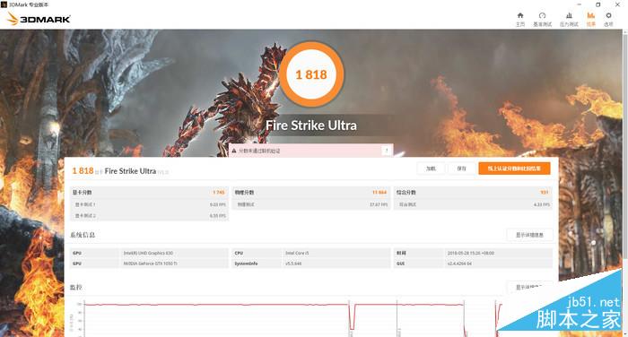This screenshot has height=337, width=628.
Task: Click the 1 818 Fire Strike Ultra panel title
Action: click(120, 171)
